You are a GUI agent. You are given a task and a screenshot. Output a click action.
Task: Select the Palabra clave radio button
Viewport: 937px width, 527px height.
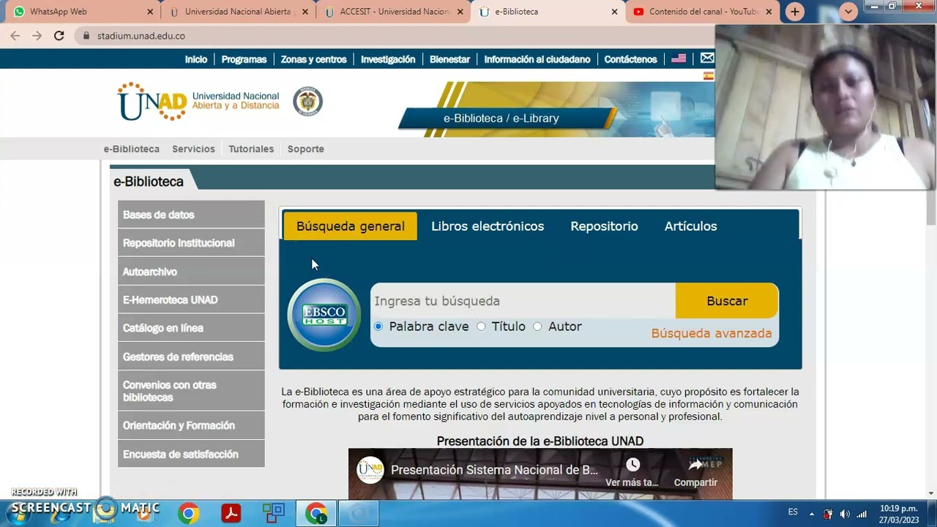point(378,326)
